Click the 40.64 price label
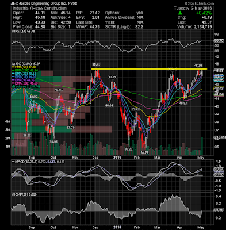 [x=109, y=105]
